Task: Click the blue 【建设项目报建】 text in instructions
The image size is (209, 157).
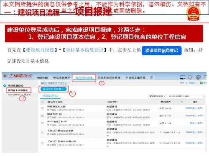Action: click(x=40, y=50)
